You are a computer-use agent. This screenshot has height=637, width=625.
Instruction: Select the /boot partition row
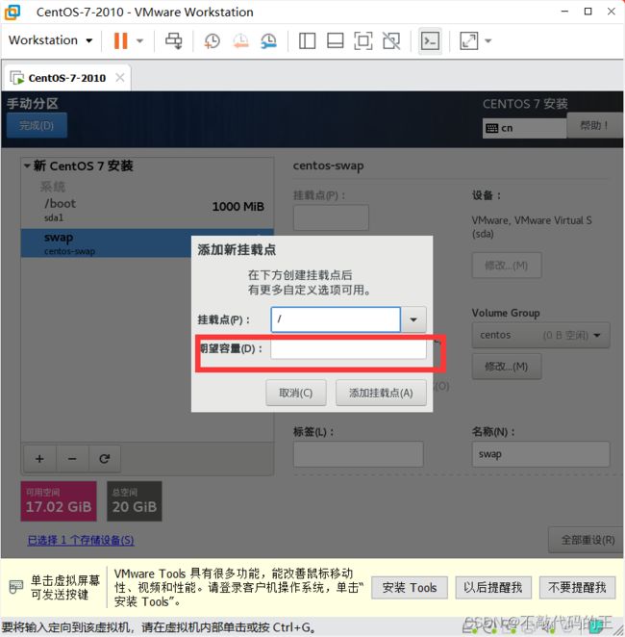click(147, 210)
